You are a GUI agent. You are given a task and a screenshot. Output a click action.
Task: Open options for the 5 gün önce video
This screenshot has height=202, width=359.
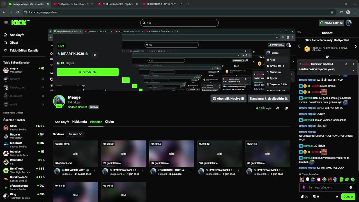tap(287, 170)
